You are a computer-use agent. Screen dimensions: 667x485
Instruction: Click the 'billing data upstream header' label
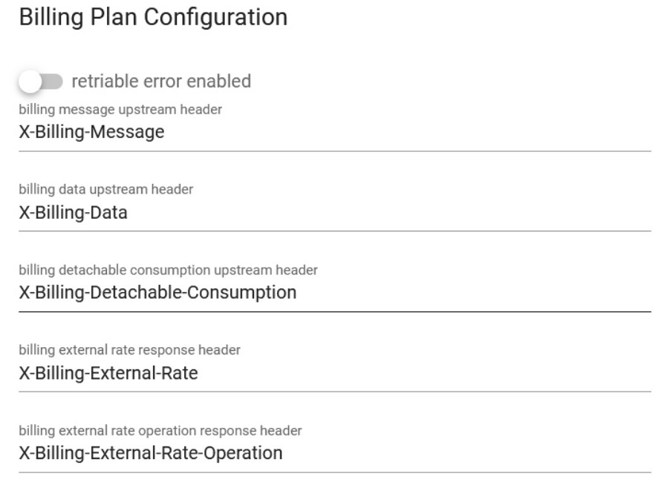coord(105,190)
